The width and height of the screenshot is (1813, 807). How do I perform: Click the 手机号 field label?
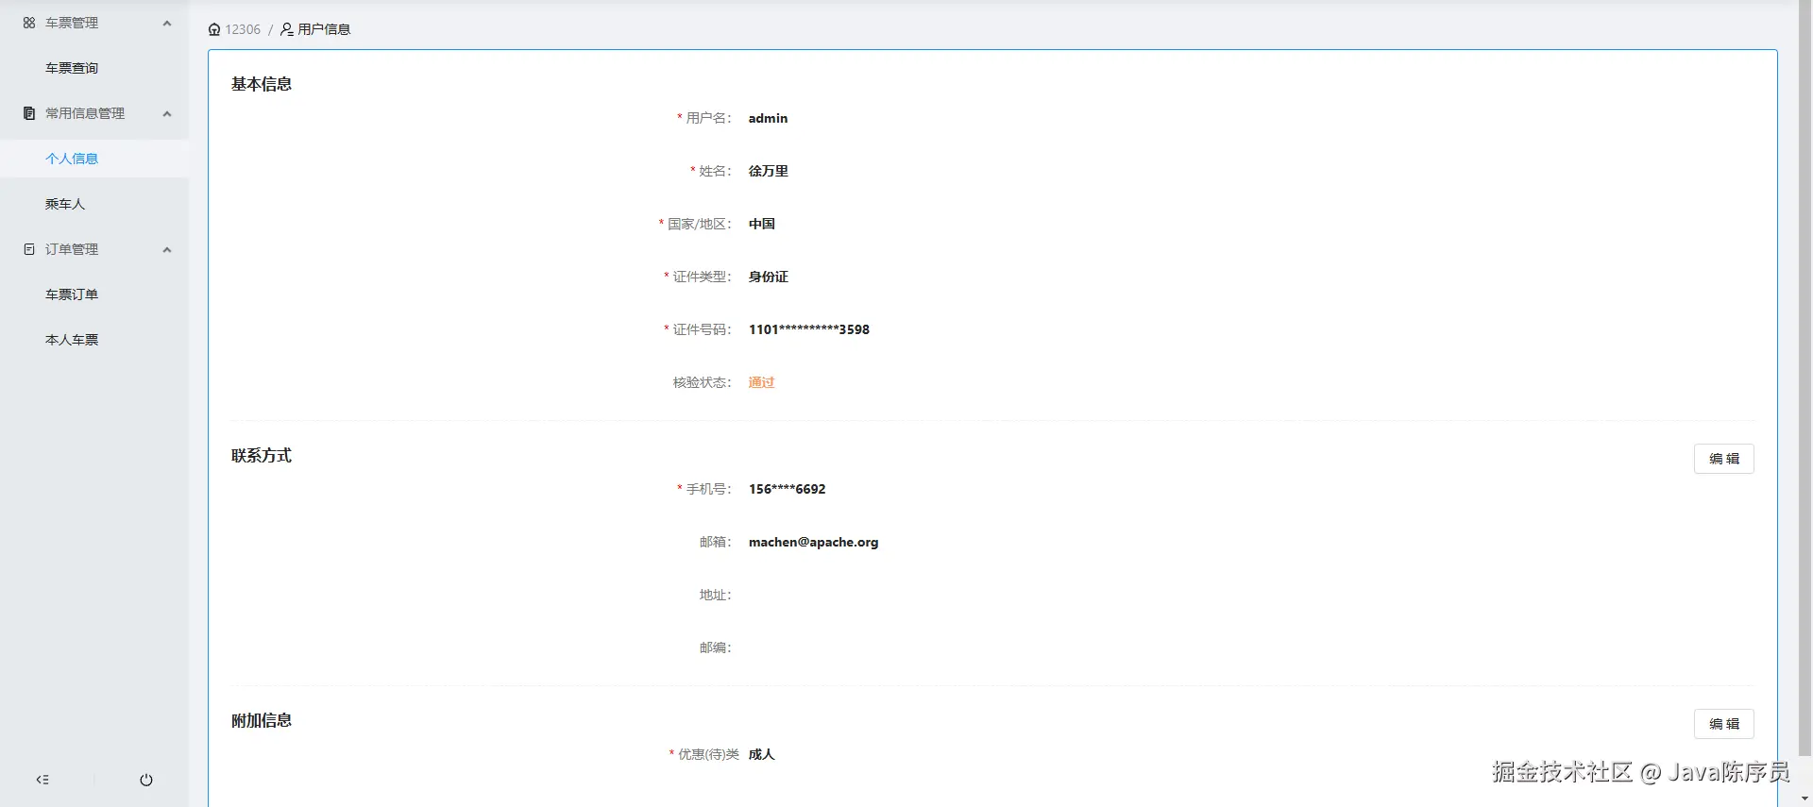(707, 489)
